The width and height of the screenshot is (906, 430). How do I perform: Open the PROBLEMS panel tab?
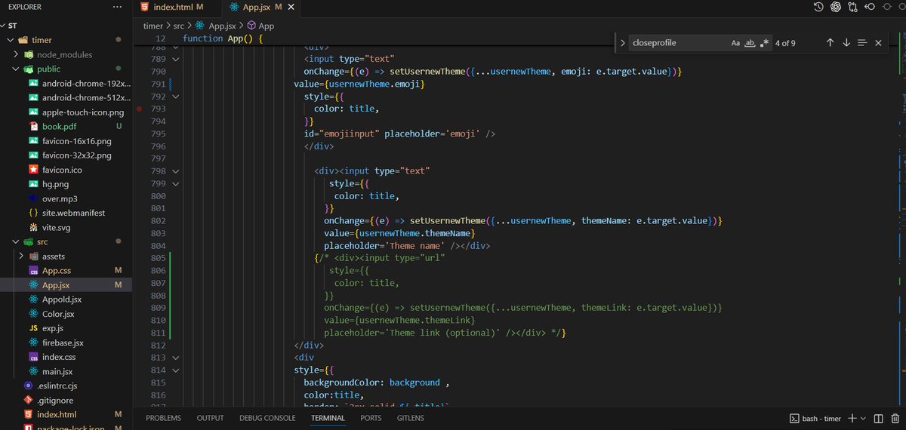(163, 418)
